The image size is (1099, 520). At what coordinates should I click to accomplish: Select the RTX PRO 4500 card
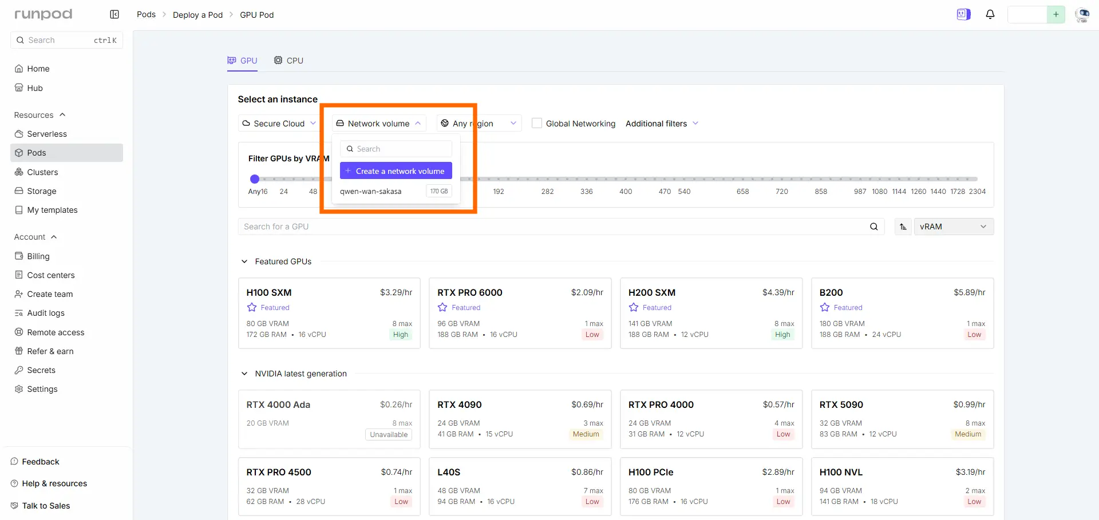coord(329,487)
